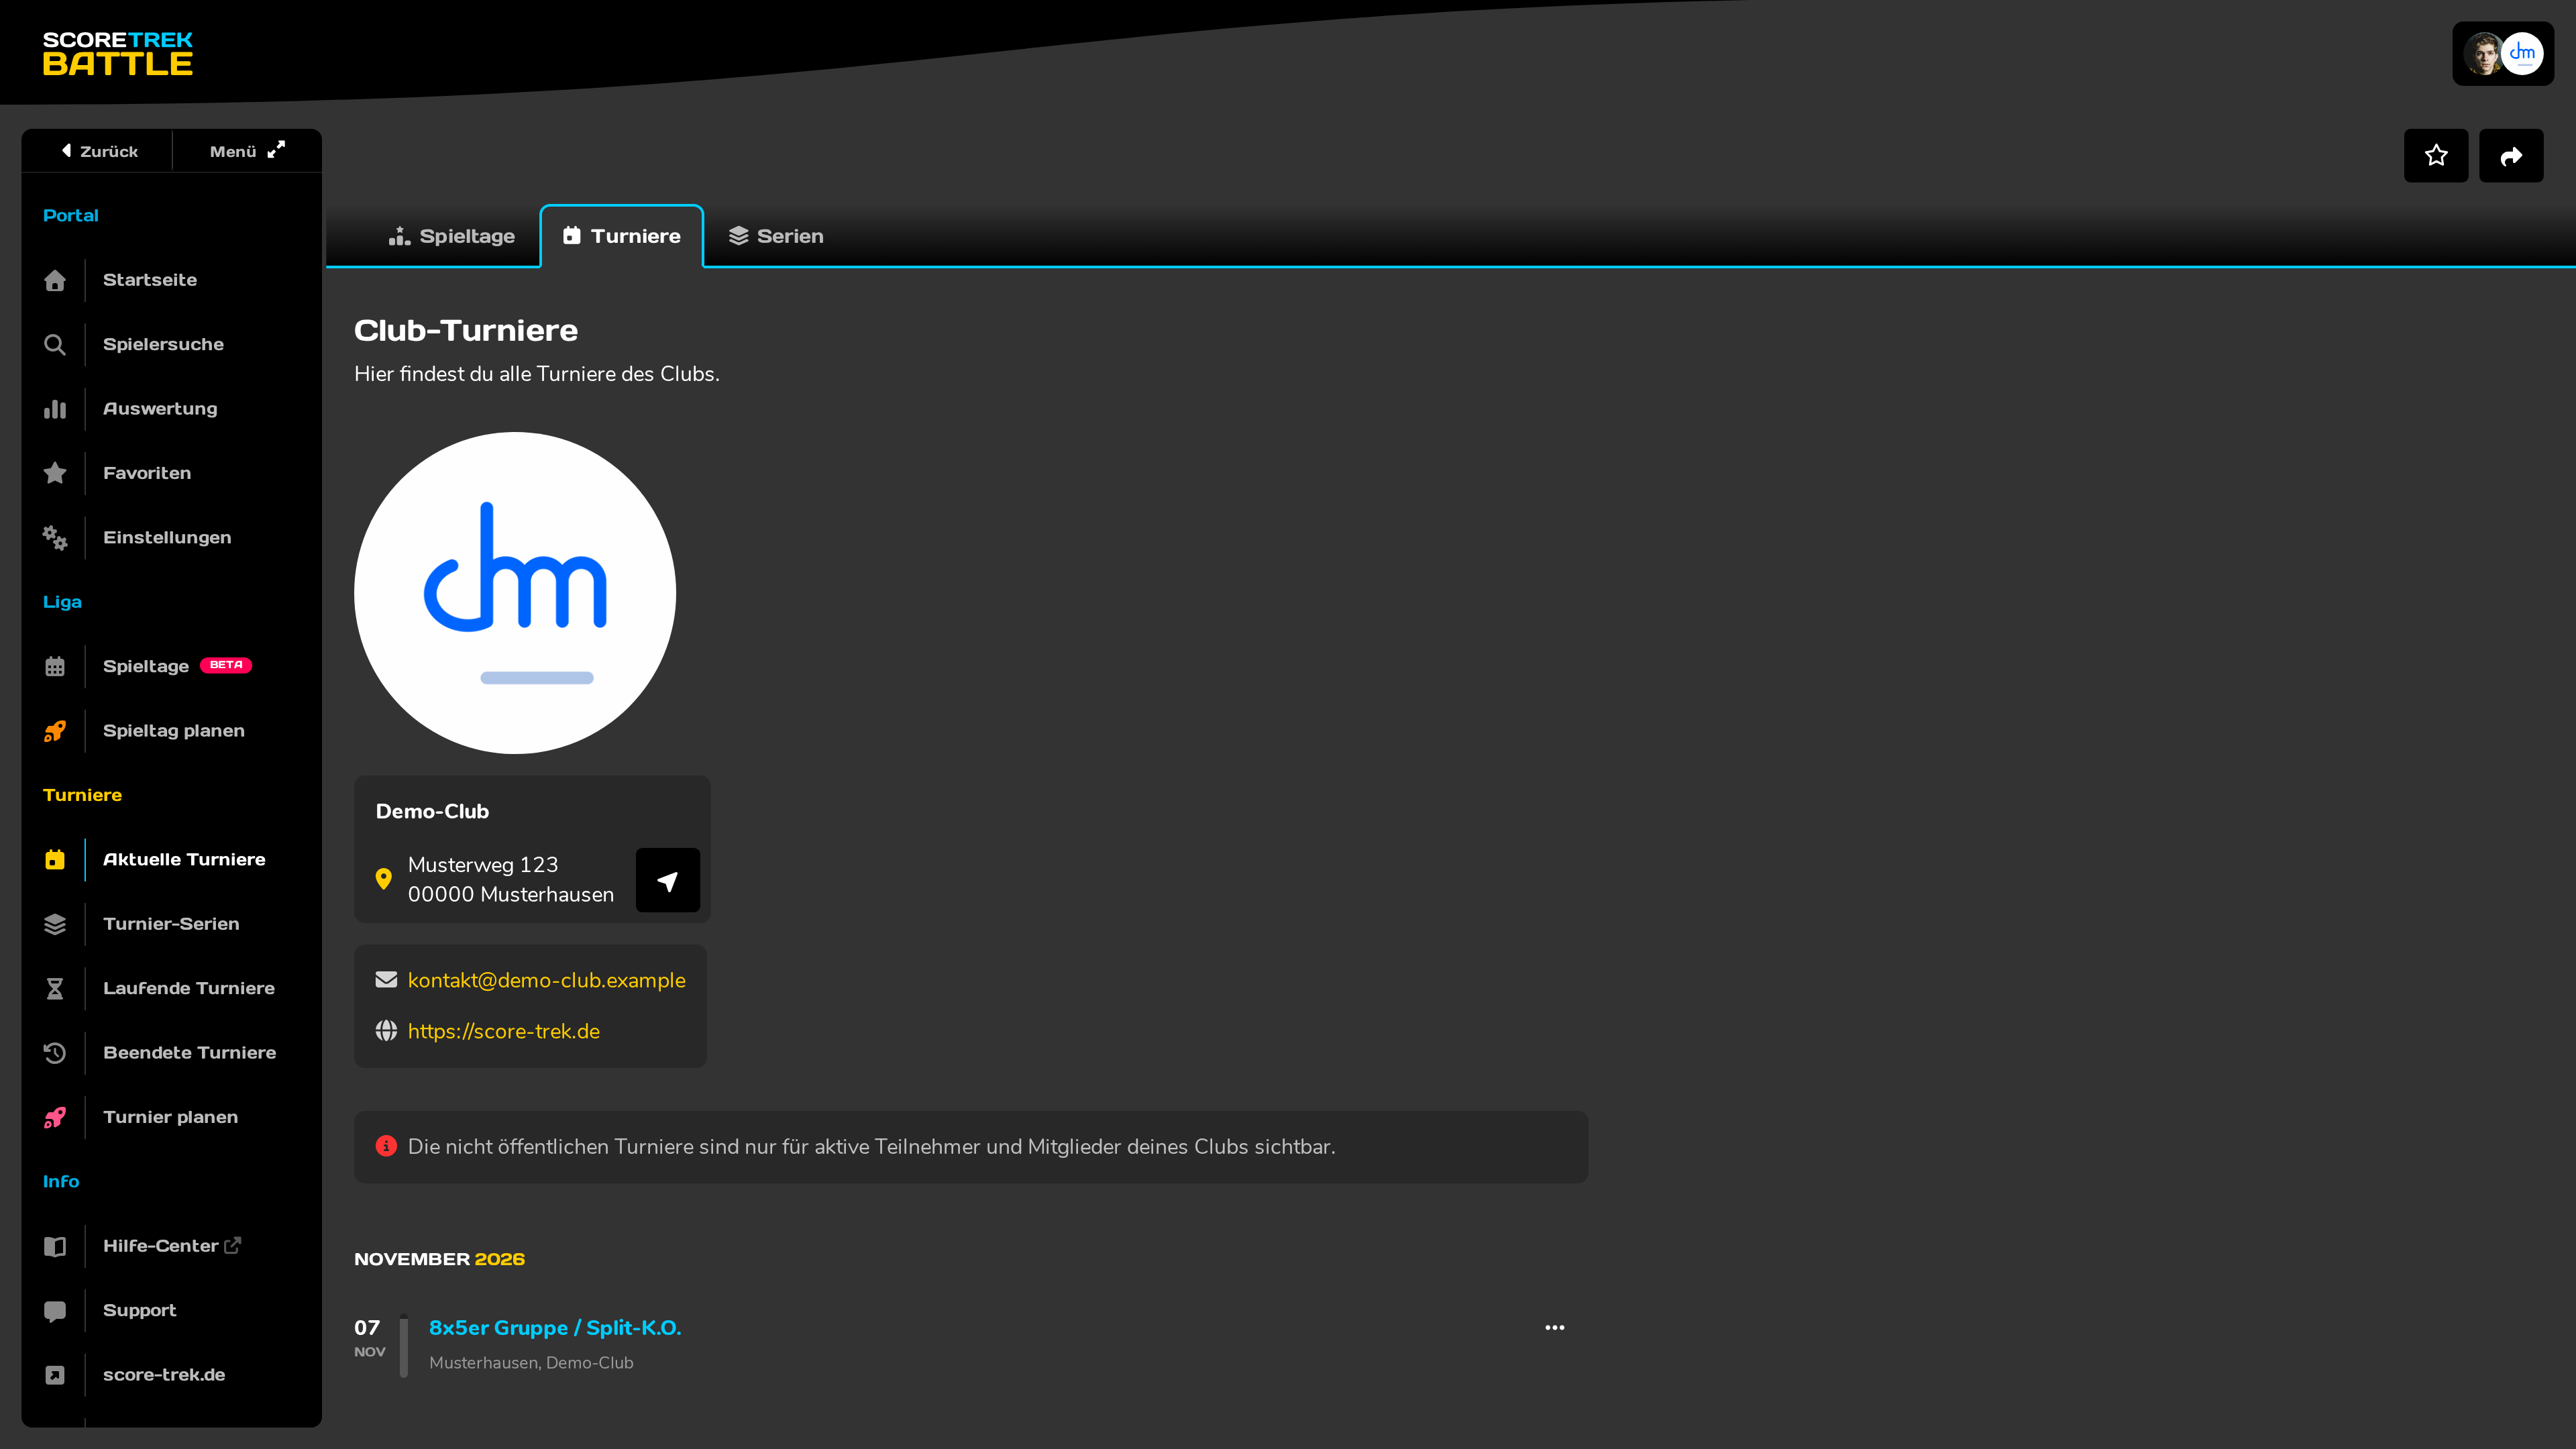Click the Demo-Club name heading
This screenshot has height=1449, width=2576.
(432, 811)
